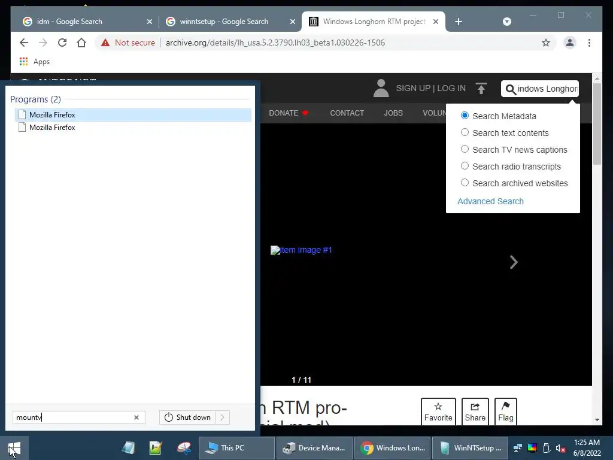Go back using Chrome's back arrow

(24, 43)
